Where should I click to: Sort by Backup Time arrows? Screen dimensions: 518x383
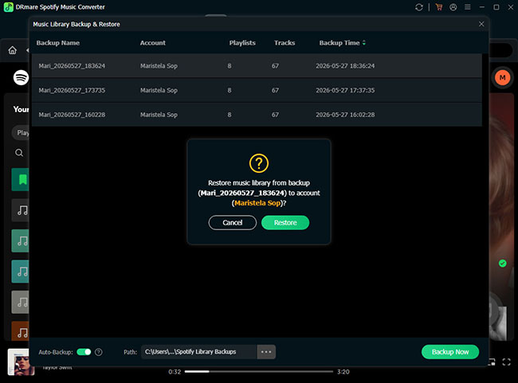pyautogui.click(x=364, y=43)
